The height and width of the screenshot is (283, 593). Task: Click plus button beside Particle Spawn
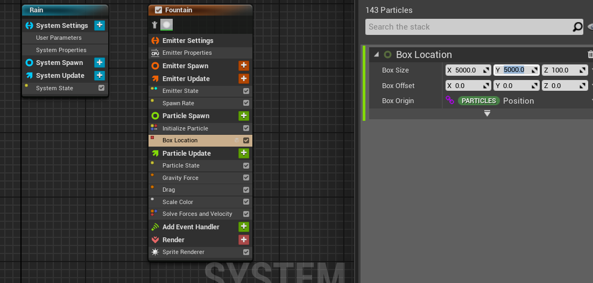244,115
